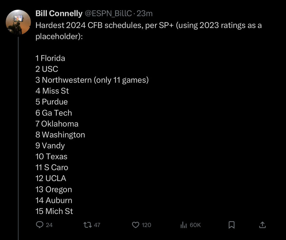Image resolution: width=286 pixels, height=240 pixels.
Task: Click the 60K views count
Action: click(195, 225)
